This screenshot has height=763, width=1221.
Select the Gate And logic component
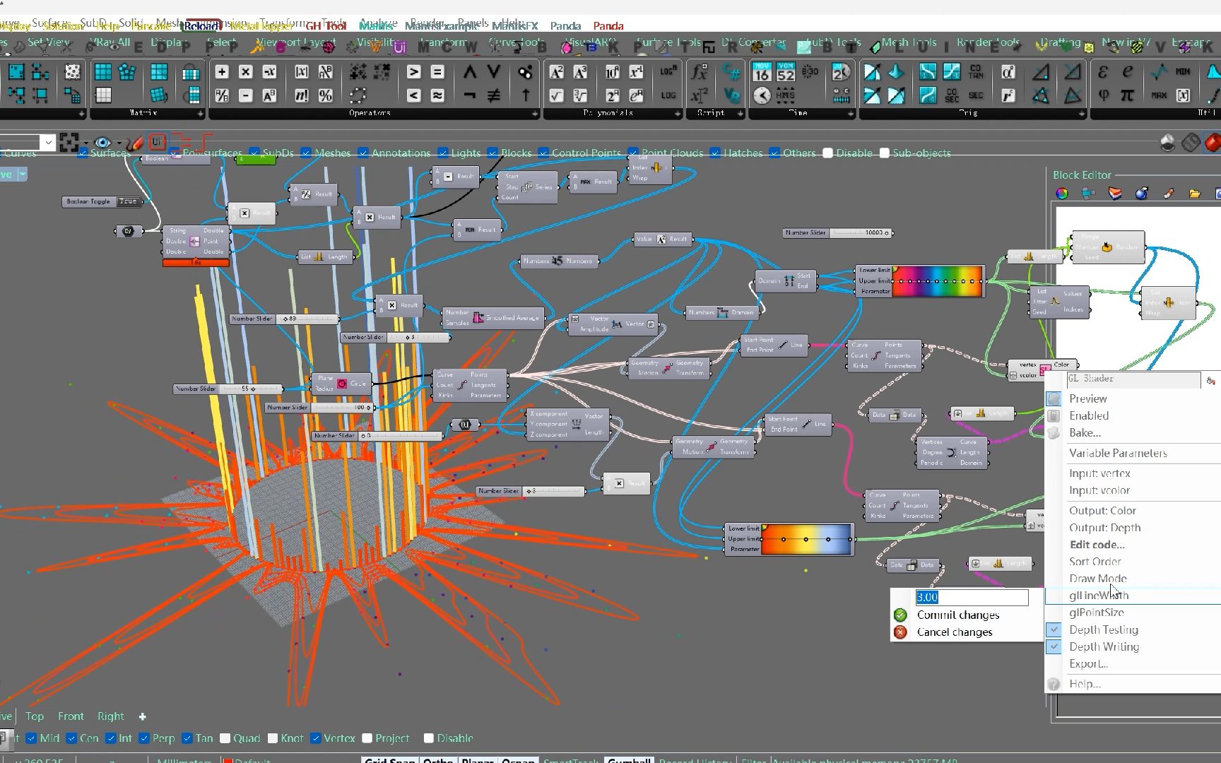coord(470,72)
